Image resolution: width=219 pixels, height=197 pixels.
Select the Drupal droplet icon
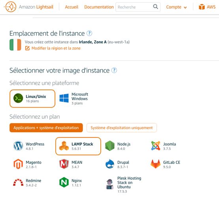click(110, 164)
